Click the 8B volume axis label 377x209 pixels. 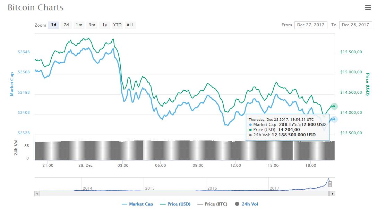click(26, 146)
